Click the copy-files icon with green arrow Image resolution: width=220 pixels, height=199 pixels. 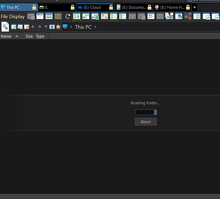pos(169,16)
